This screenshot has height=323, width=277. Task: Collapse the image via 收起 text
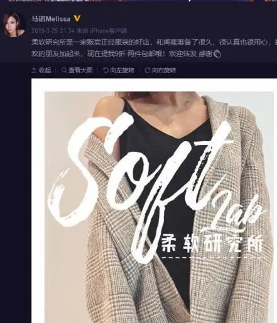tap(45, 70)
